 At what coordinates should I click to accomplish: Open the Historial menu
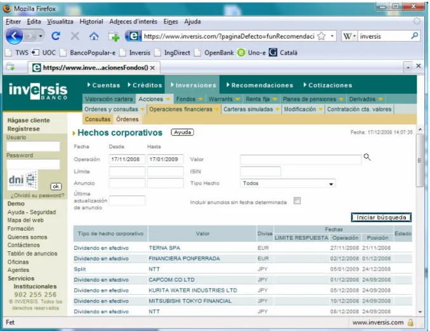coord(91,22)
